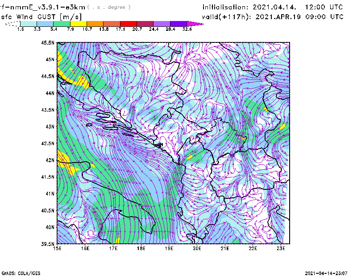Click the 43.5N latitude label
This screenshot has height=276, width=357.
point(48,110)
